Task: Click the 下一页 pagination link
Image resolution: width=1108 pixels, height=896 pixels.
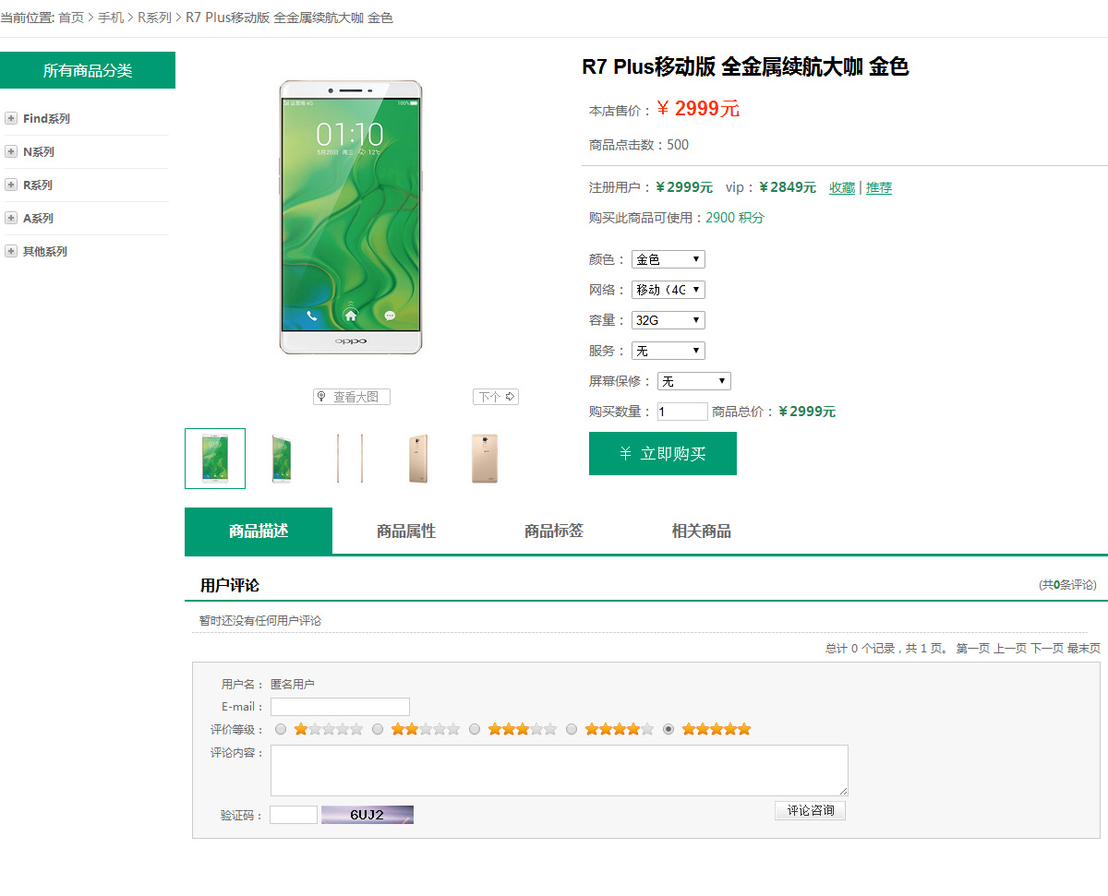Action: pyautogui.click(x=1047, y=649)
